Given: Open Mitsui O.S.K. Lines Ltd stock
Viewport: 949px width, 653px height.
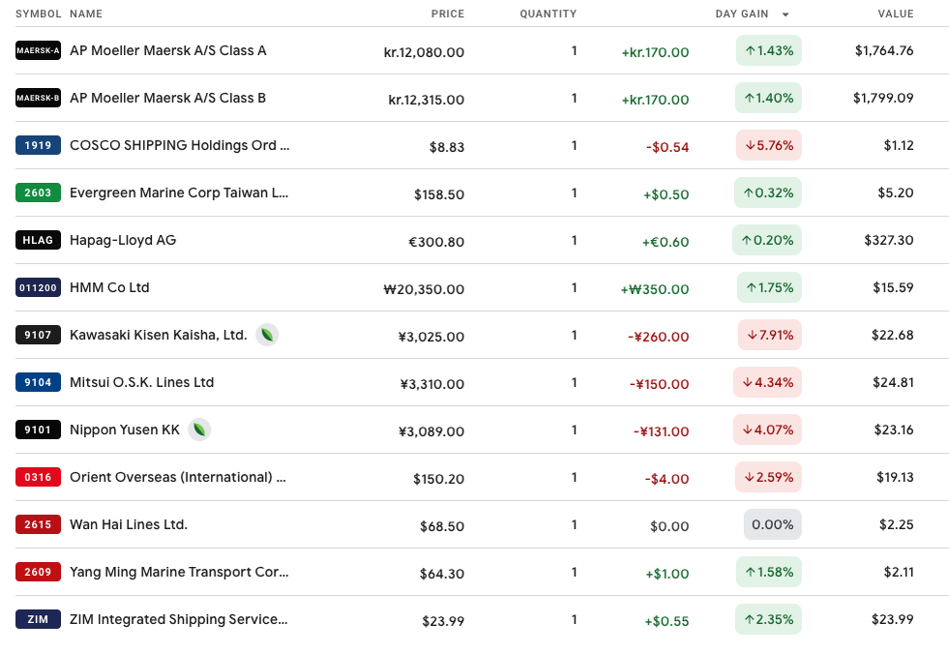Looking at the screenshot, I should pyautogui.click(x=141, y=382).
